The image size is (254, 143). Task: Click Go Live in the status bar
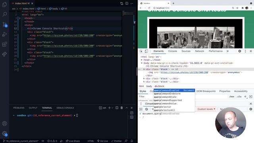tap(102, 141)
